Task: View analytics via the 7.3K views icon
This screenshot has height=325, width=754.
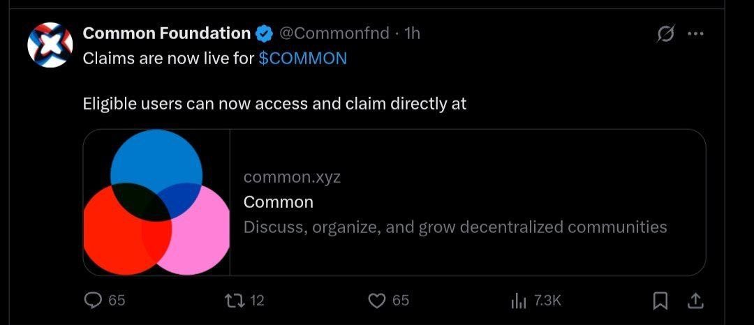Action: tap(519, 301)
